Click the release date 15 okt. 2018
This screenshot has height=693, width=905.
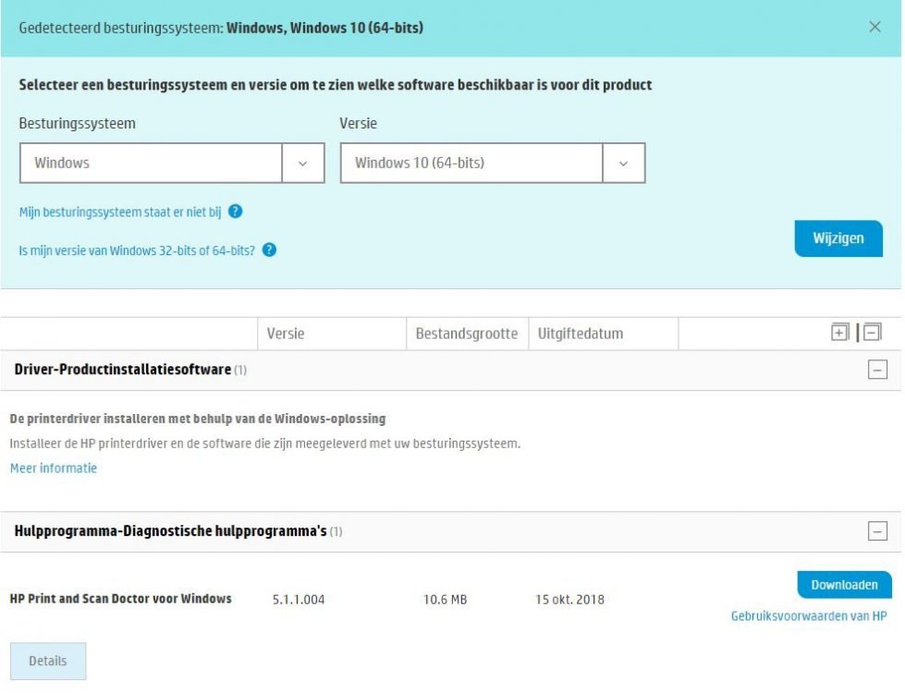(x=569, y=600)
